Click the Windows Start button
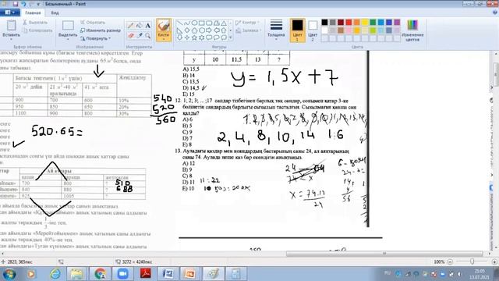The height and width of the screenshot is (281, 499). tap(9, 274)
